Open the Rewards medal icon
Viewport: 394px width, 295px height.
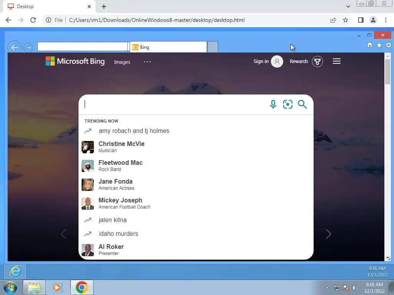(x=317, y=61)
